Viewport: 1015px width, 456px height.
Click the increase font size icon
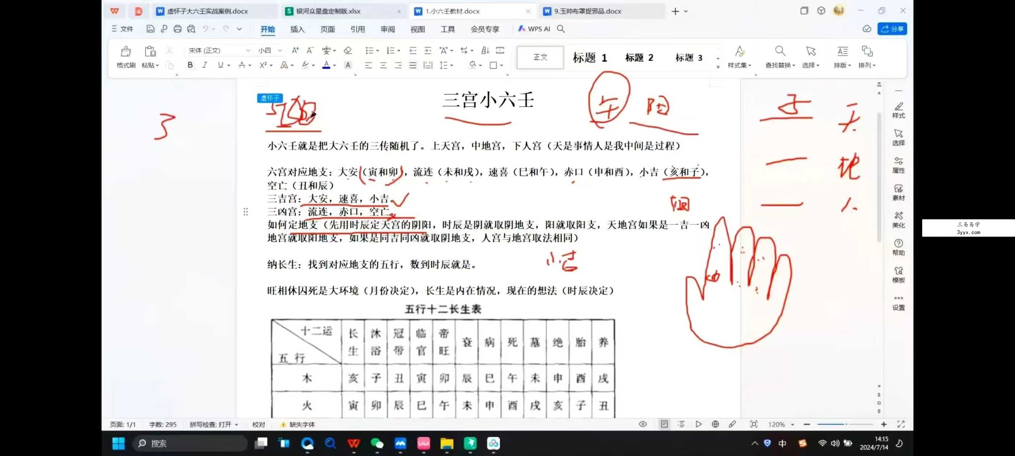[x=295, y=50]
